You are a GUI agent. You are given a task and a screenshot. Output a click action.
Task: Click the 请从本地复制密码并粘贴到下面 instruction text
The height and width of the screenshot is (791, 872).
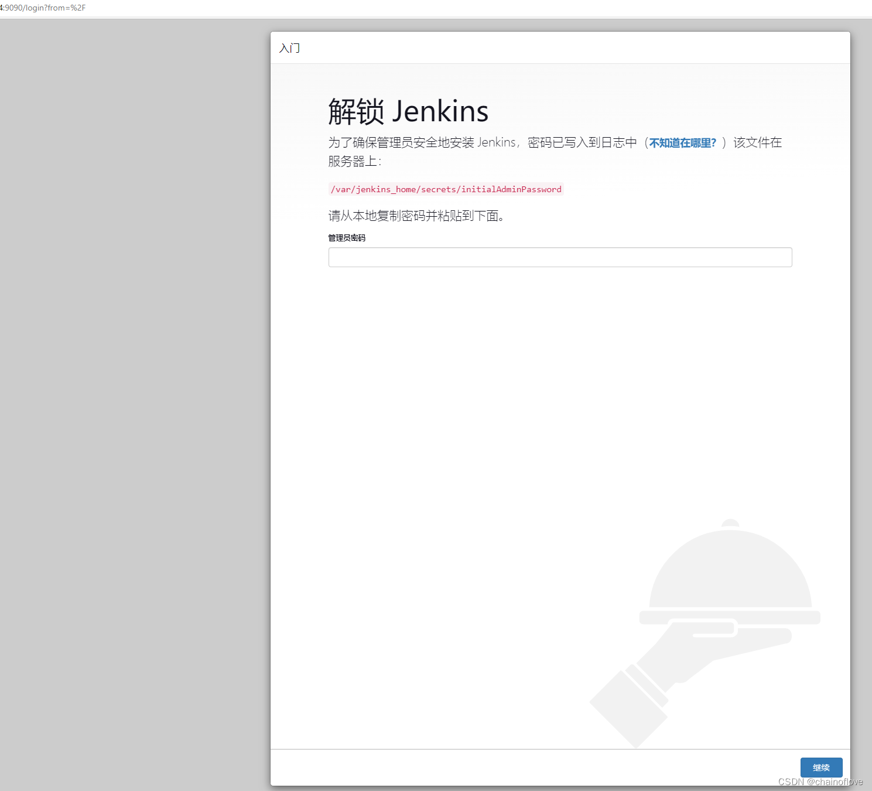tap(416, 216)
